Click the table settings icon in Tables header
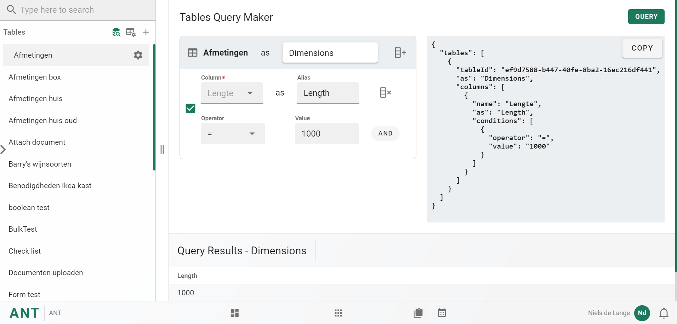Screen dimensions: 677x324 coord(131,32)
